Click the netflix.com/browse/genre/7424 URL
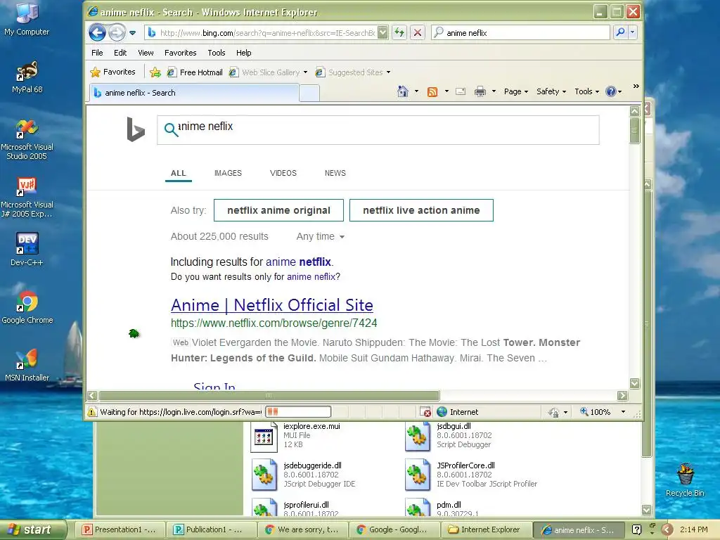 coord(274,323)
